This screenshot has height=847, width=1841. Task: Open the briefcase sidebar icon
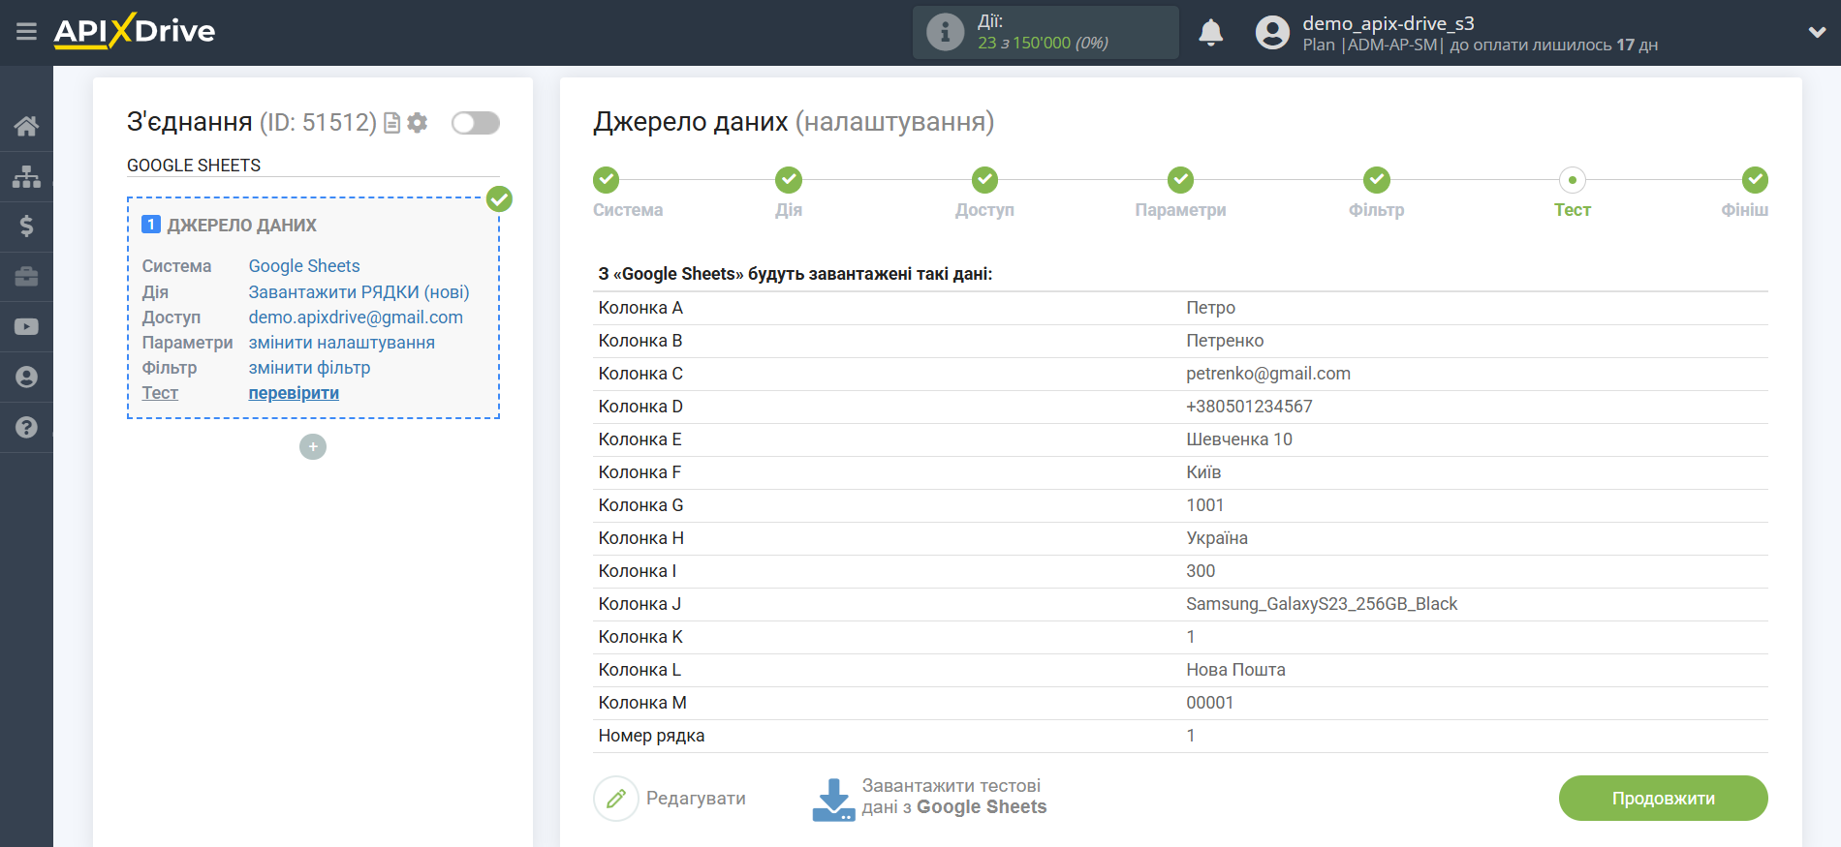(x=26, y=277)
